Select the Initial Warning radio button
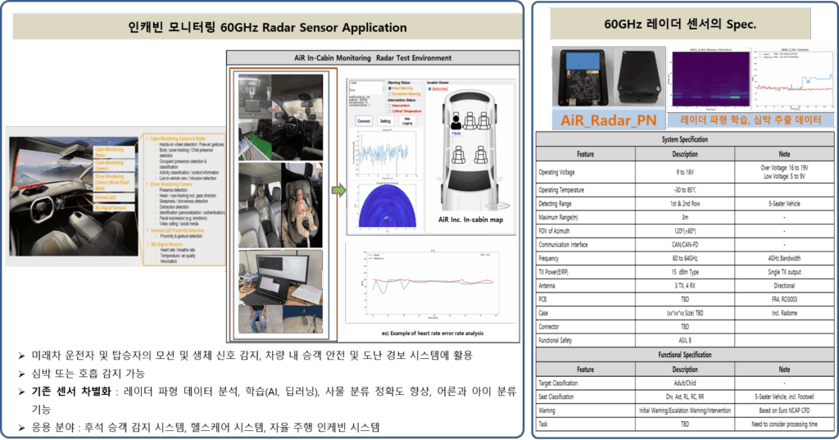This screenshot has width=839, height=440. tap(388, 88)
